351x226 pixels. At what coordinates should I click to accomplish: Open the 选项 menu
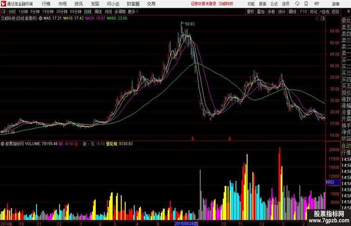[x=286, y=4]
